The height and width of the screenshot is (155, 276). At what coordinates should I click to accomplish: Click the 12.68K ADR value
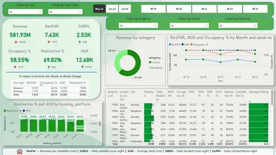[x=84, y=60]
